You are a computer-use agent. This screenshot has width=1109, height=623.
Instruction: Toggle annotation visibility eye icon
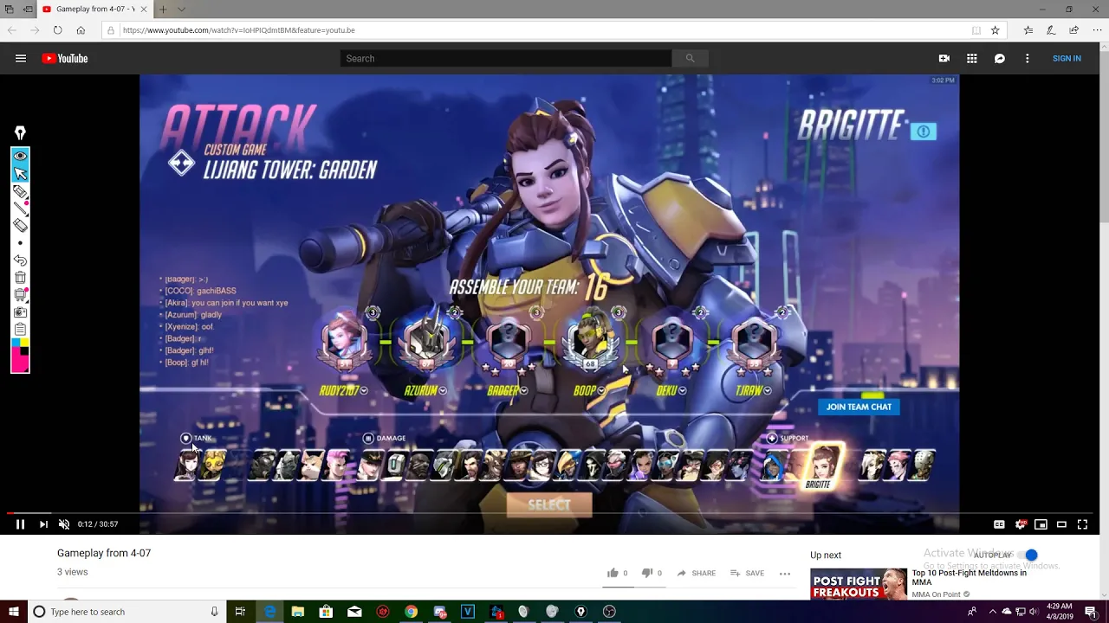pyautogui.click(x=20, y=157)
